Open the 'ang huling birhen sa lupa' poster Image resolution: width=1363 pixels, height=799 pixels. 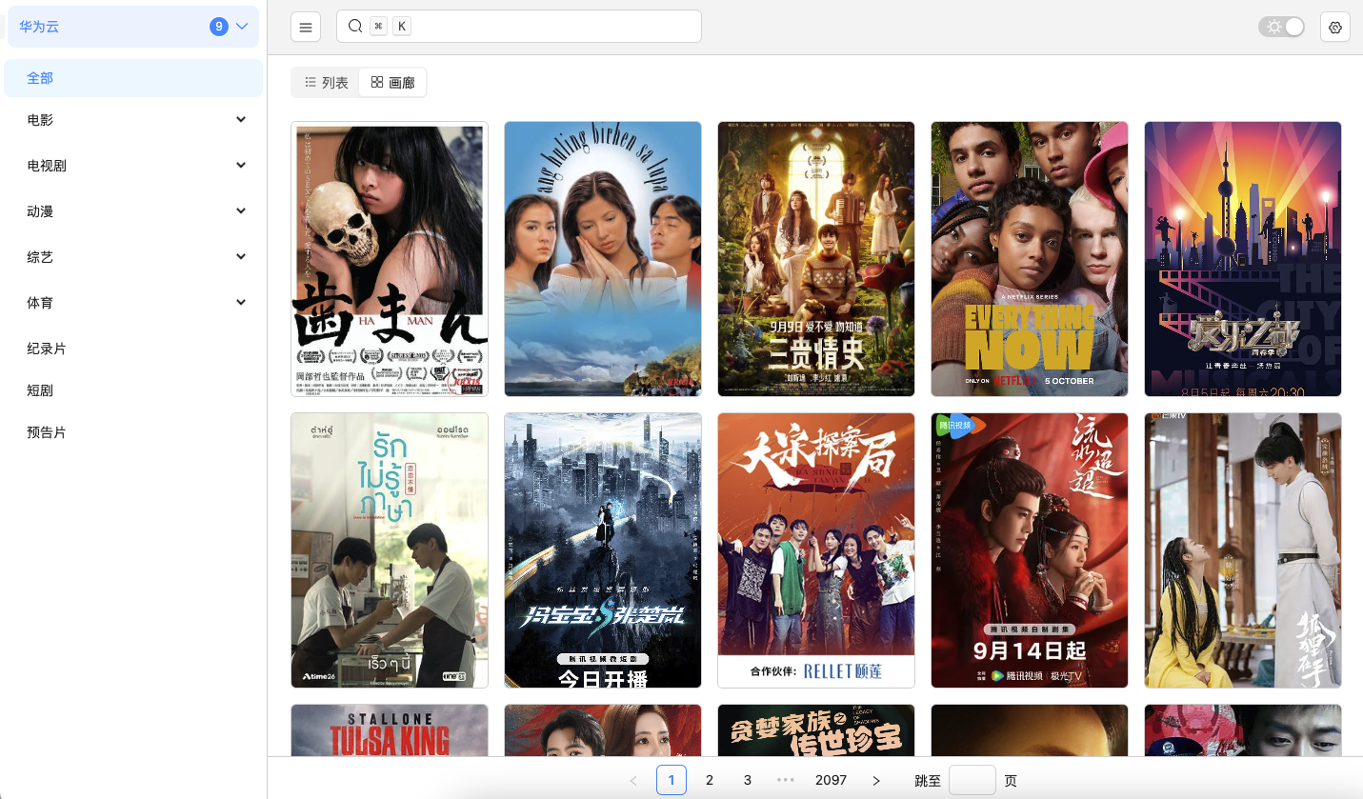click(603, 259)
